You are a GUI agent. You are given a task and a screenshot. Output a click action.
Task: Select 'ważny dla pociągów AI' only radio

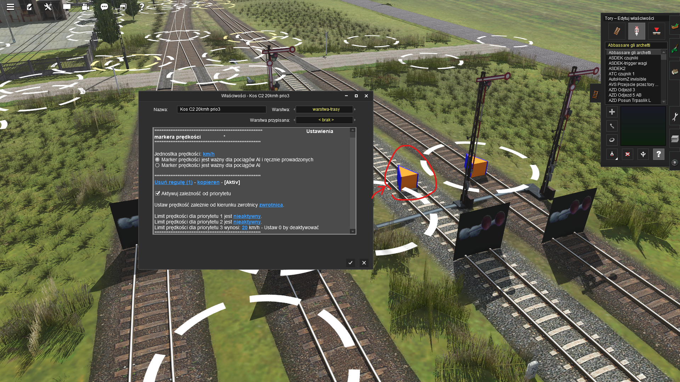(157, 165)
